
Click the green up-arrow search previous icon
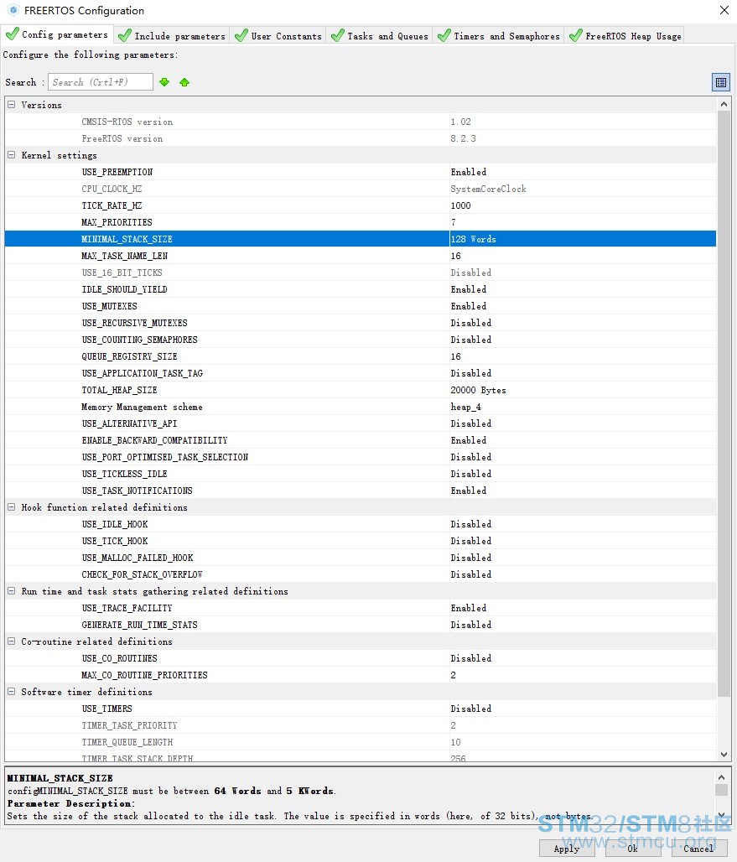[x=184, y=82]
